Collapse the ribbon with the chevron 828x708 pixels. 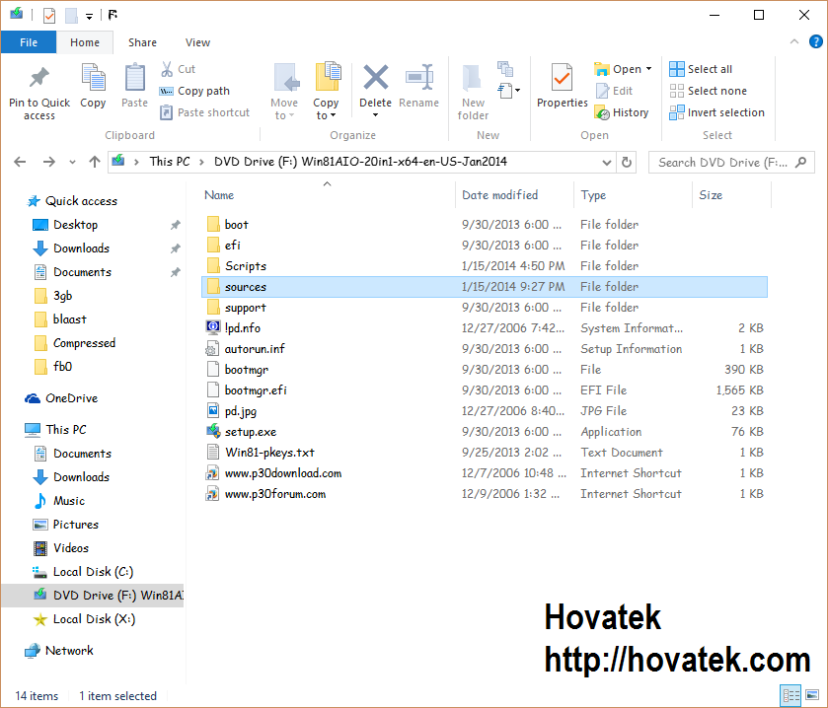[794, 41]
